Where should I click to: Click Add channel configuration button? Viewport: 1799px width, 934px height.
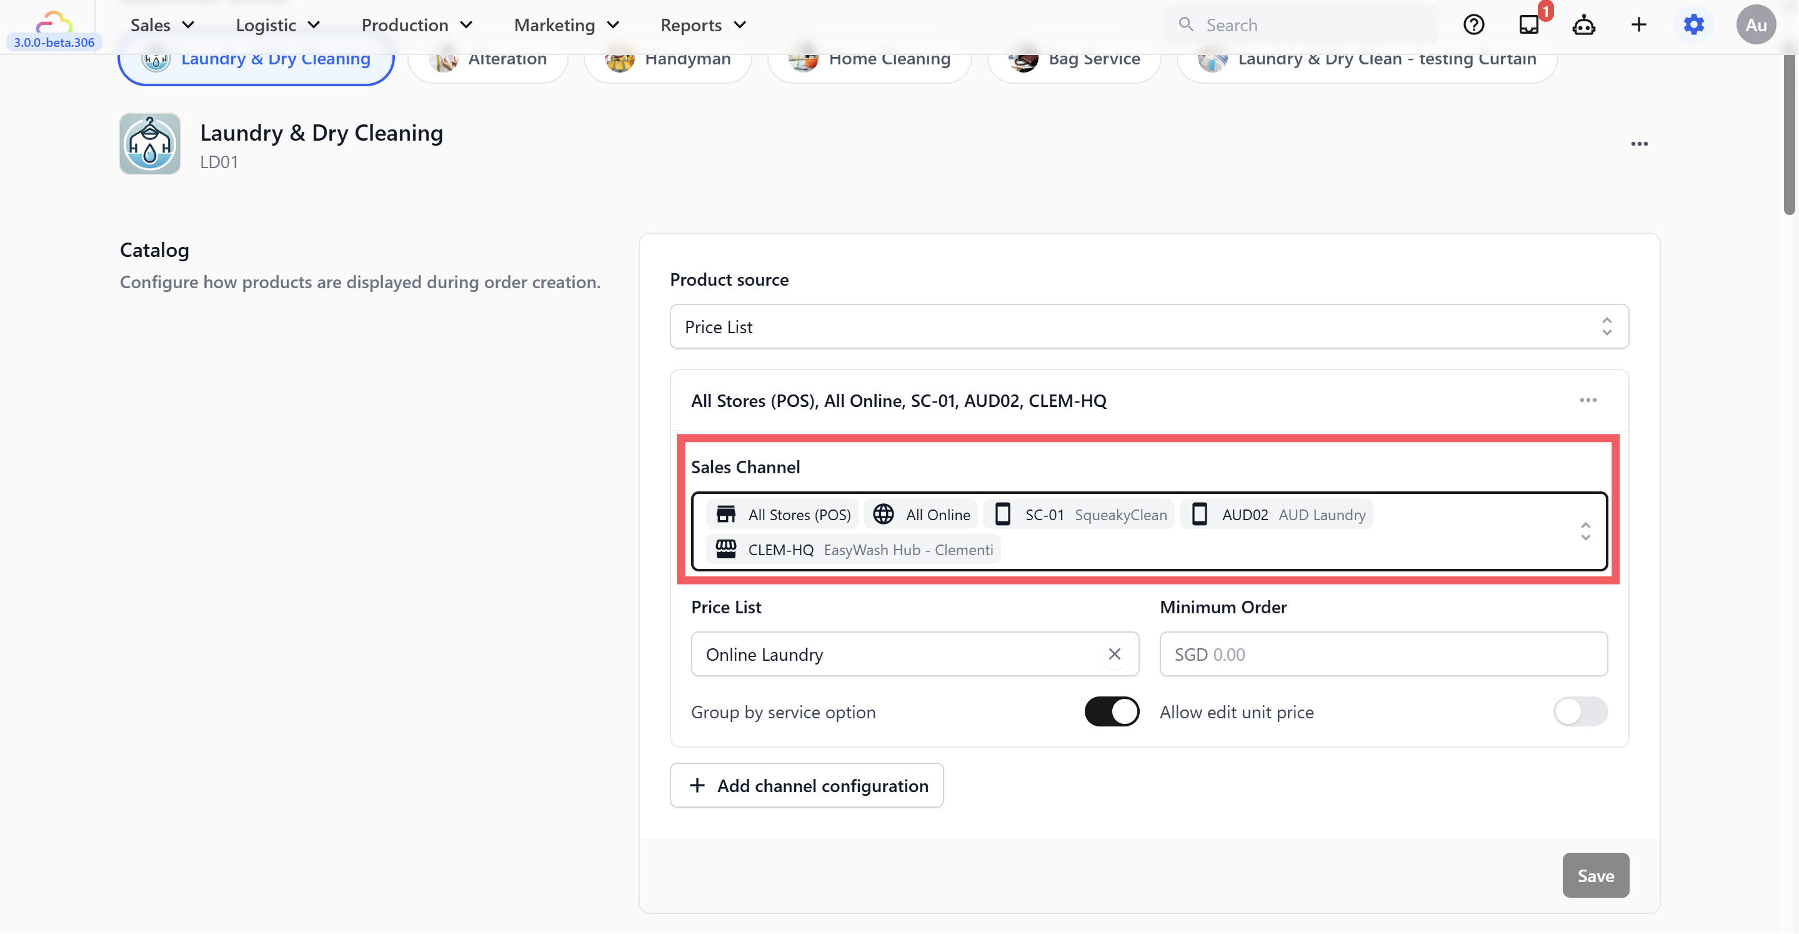pyautogui.click(x=807, y=785)
